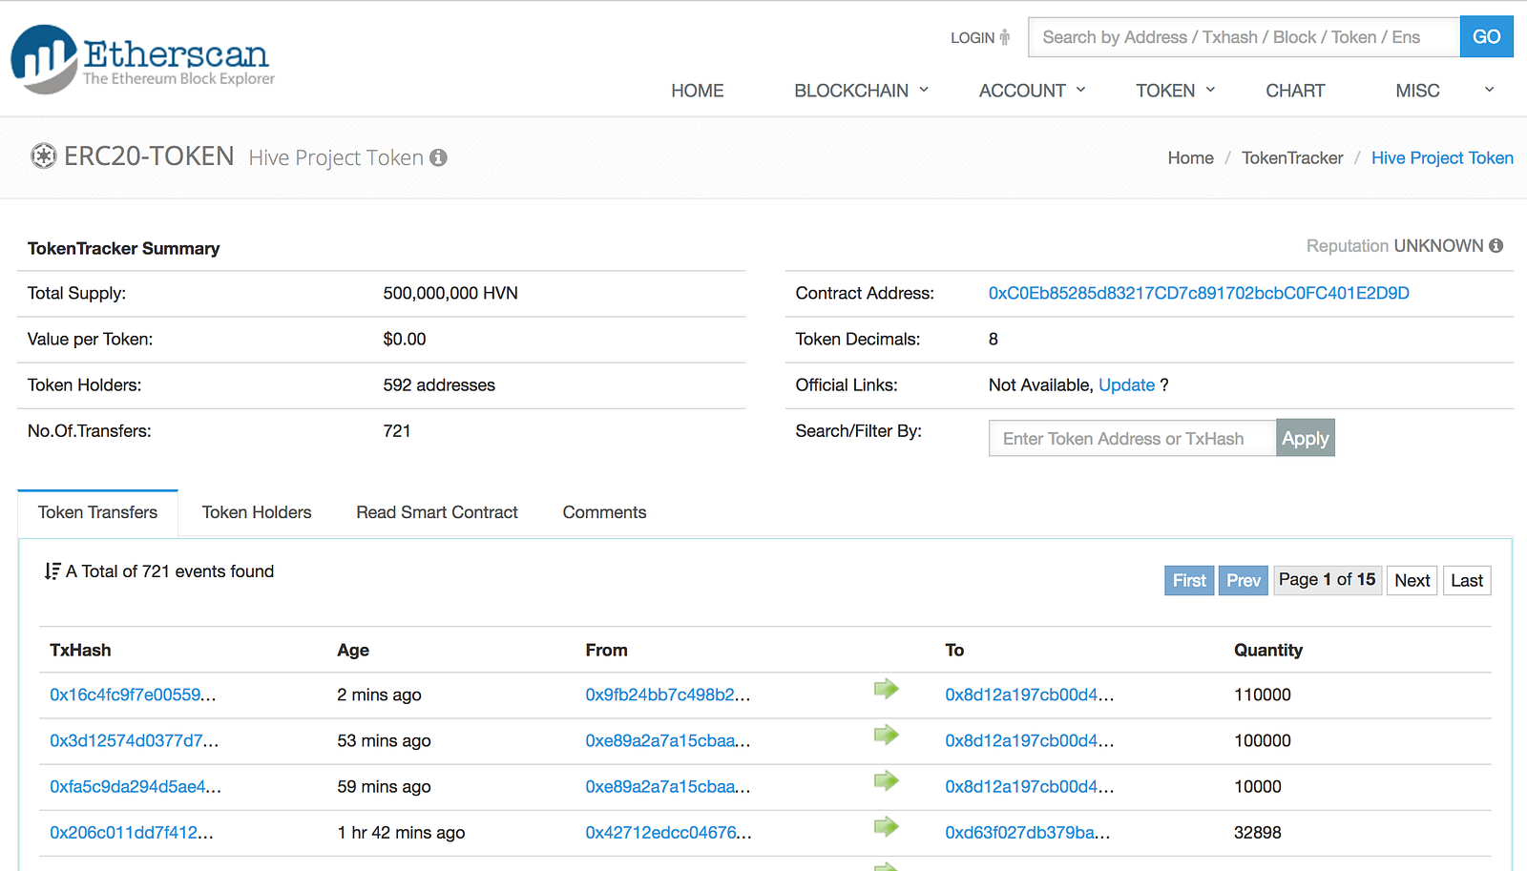Image resolution: width=1527 pixels, height=871 pixels.
Task: Open sender address 0x42712edcc04676...
Action: [668, 832]
